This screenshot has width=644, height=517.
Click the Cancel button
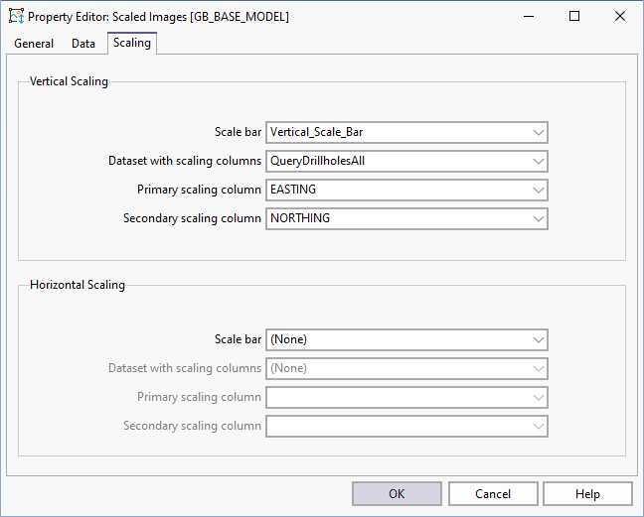tap(493, 494)
